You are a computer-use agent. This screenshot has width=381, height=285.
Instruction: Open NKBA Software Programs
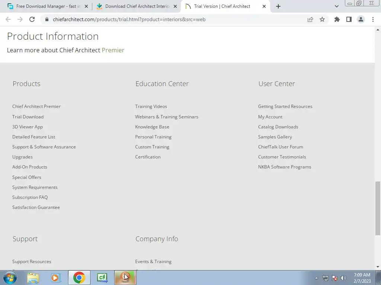click(x=285, y=167)
